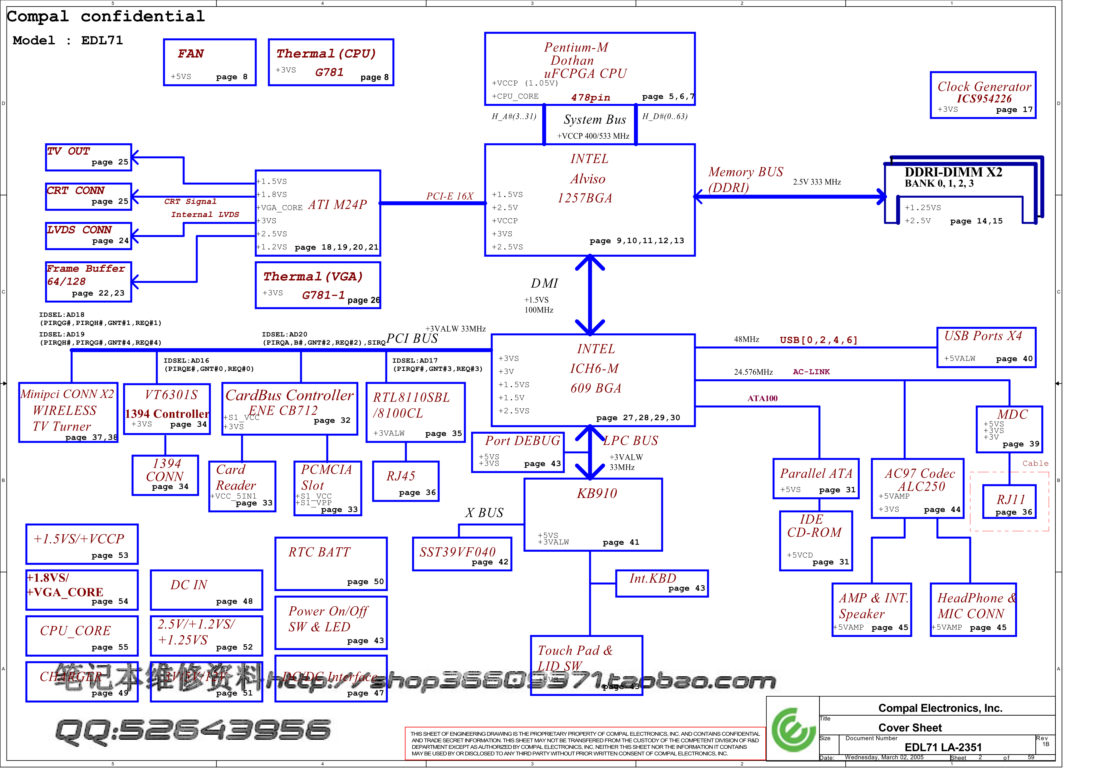Click the CHARGER page 49 block
Image resolution: width=1095 pixels, height=774 pixels.
click(81, 682)
